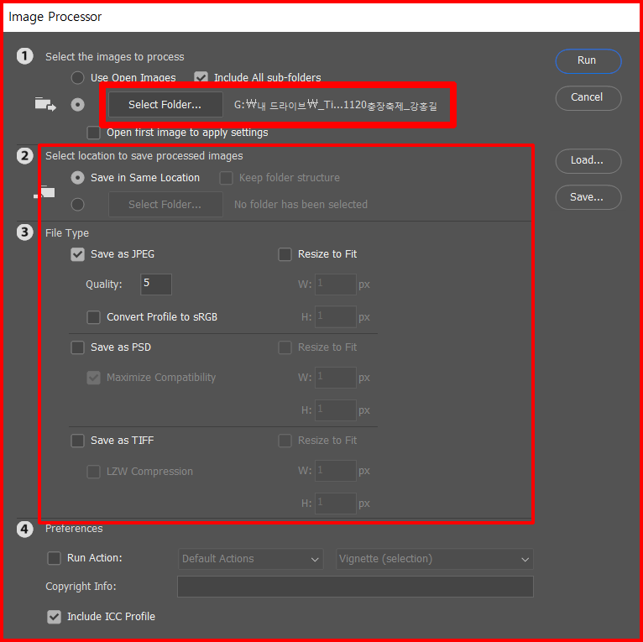Toggle Maximize Compatibility checkbox
The width and height of the screenshot is (643, 642).
[x=93, y=378]
